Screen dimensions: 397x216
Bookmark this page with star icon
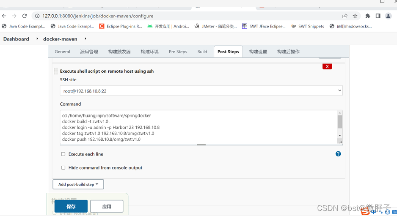tap(355, 16)
